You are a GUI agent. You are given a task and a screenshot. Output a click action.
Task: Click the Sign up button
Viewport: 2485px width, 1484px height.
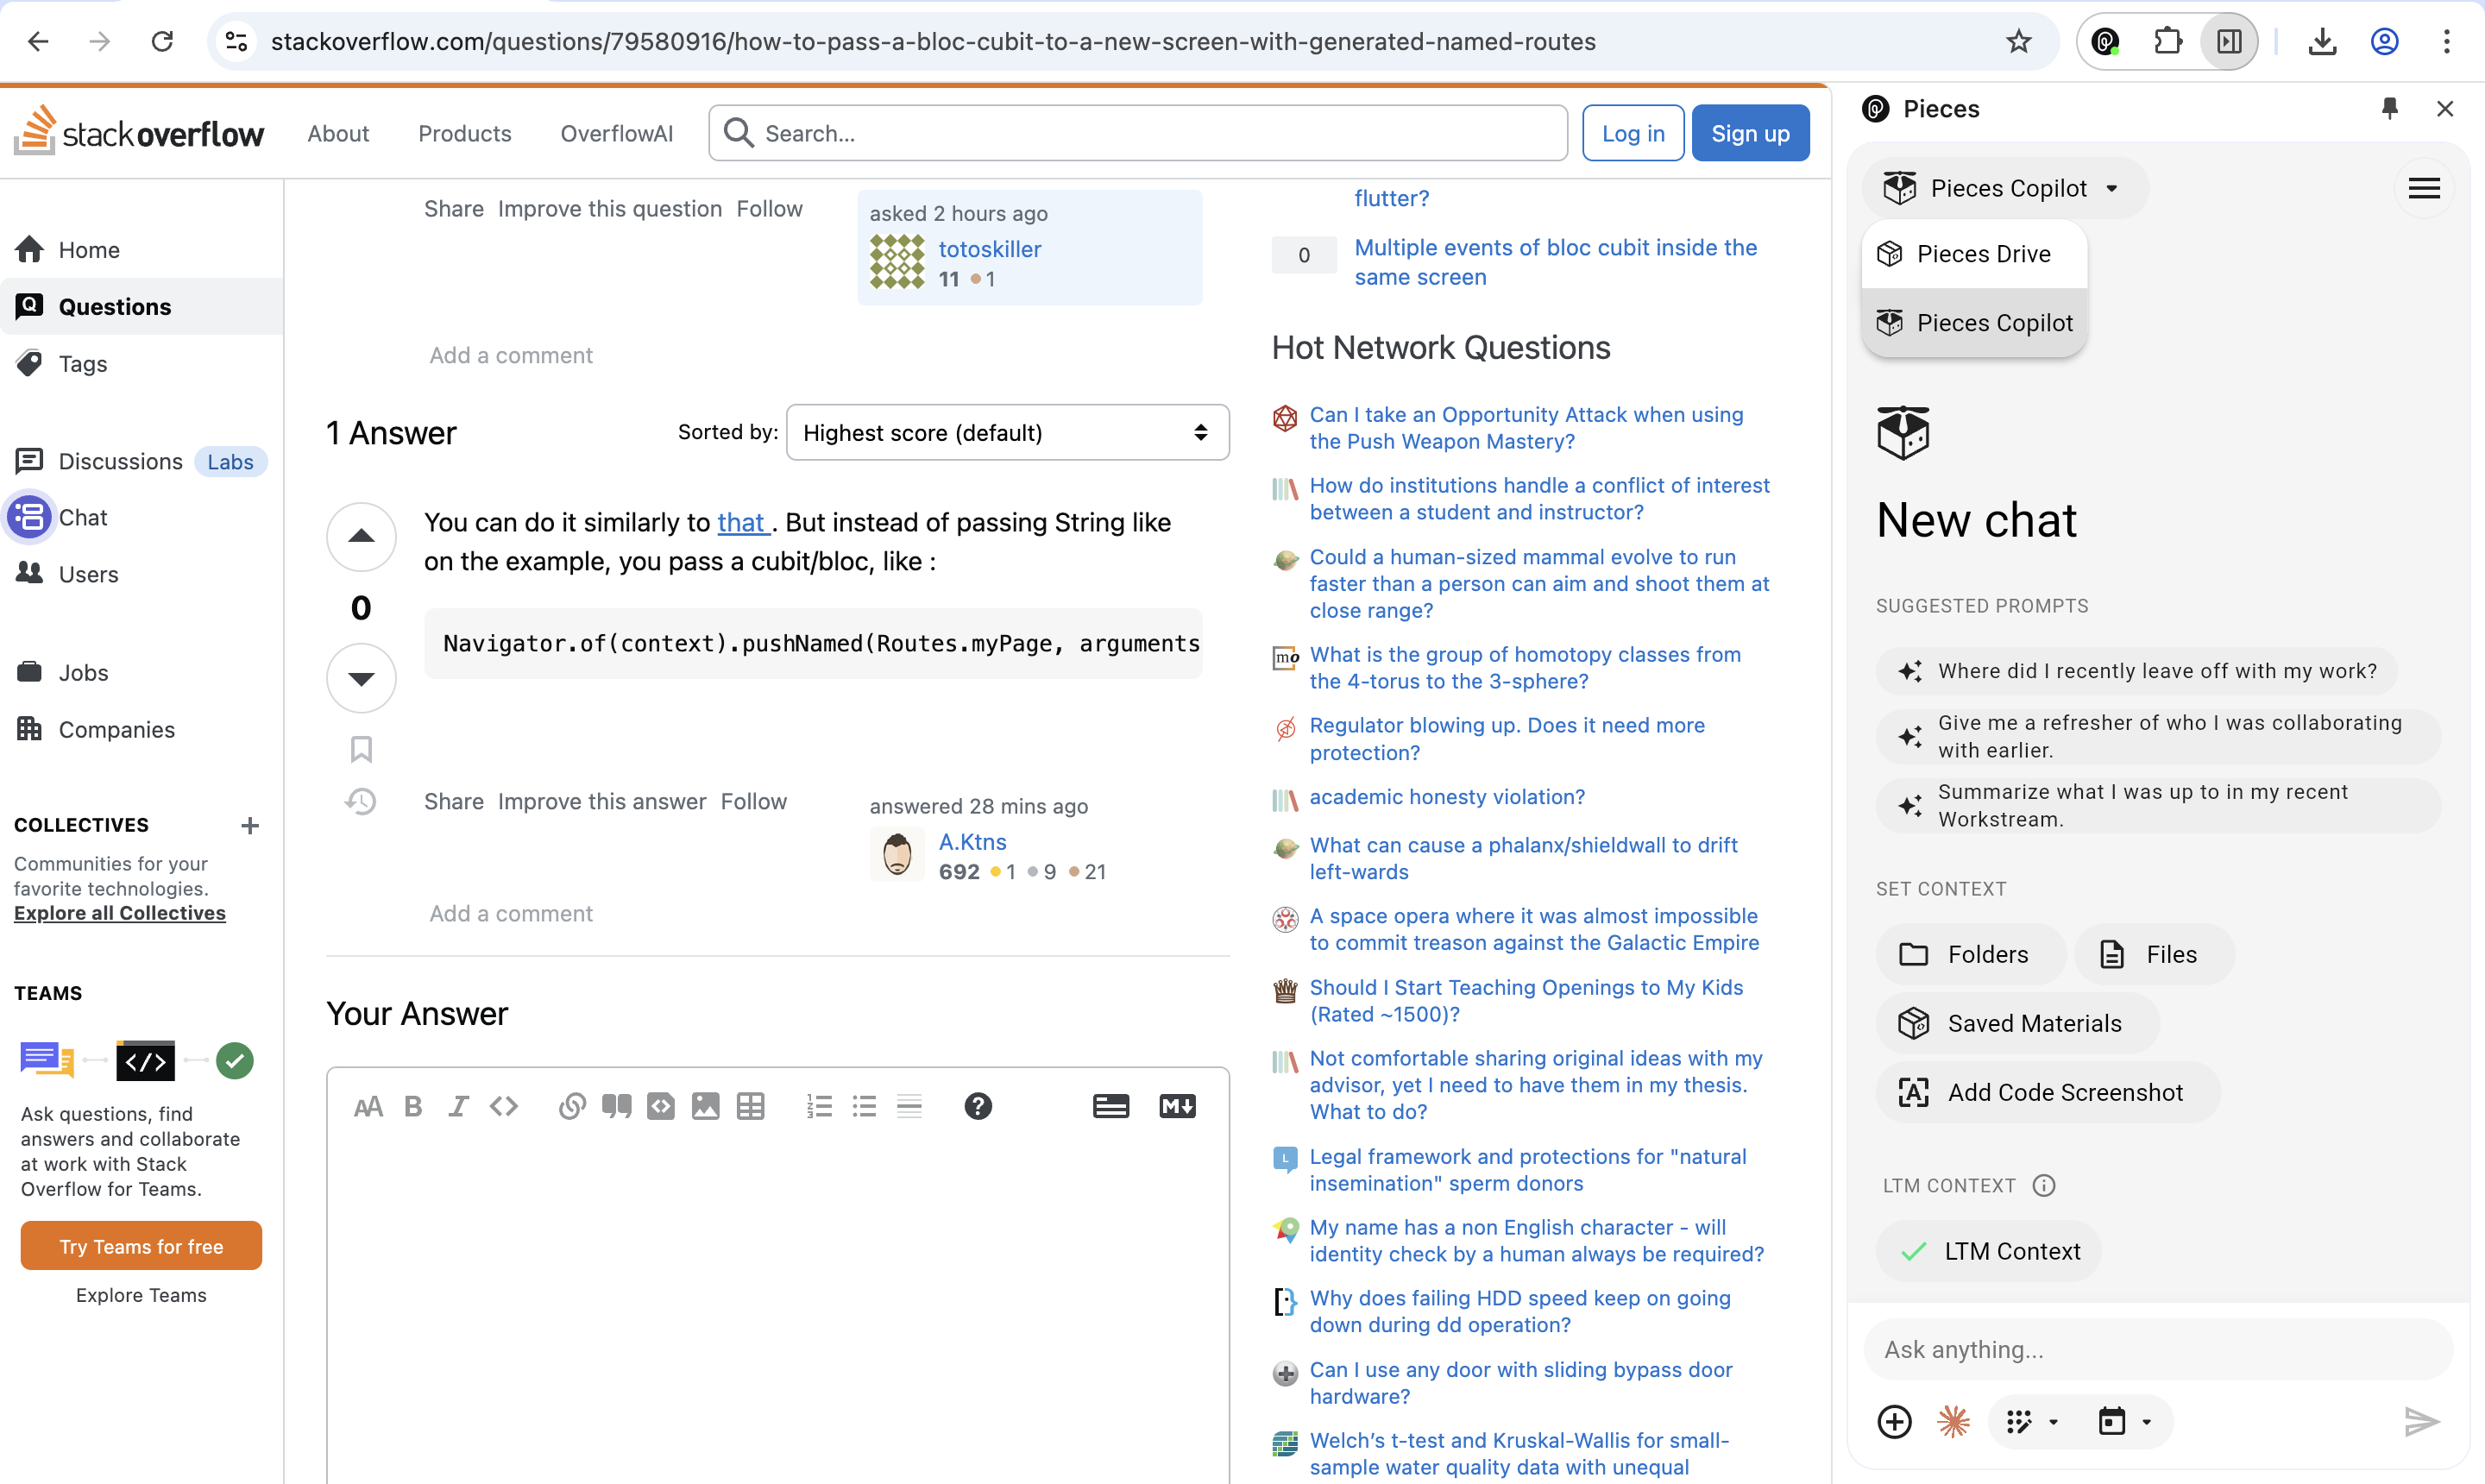[1750, 133]
